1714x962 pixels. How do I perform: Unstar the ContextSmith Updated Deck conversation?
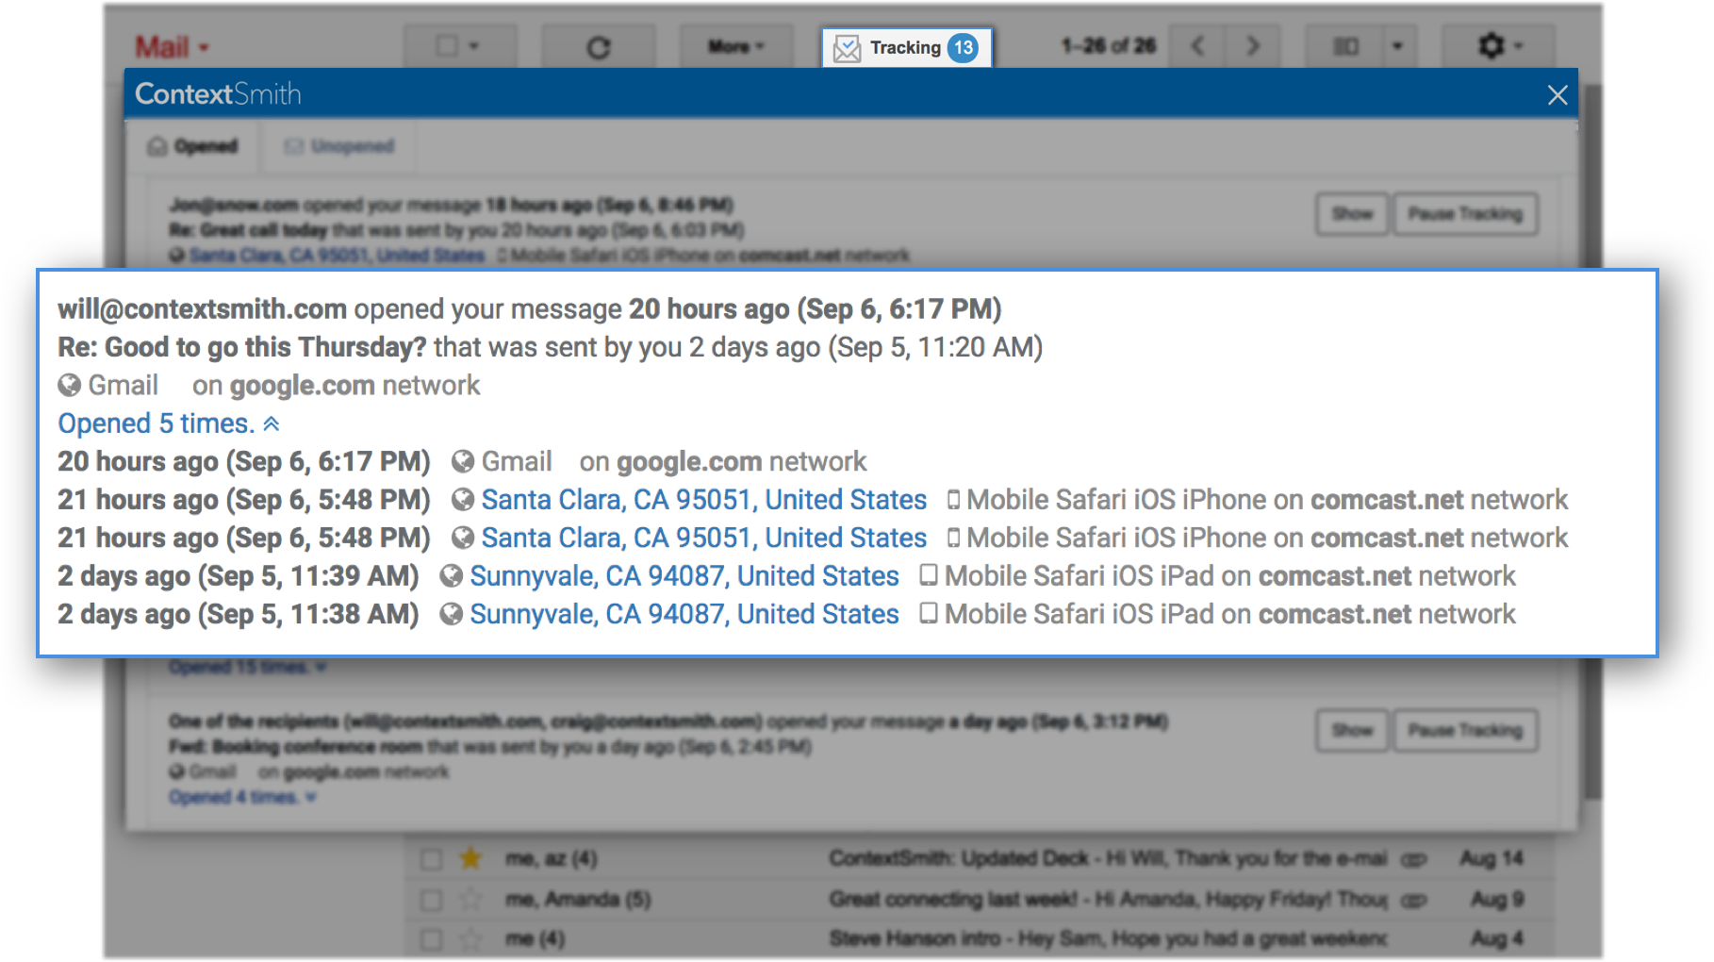point(471,858)
